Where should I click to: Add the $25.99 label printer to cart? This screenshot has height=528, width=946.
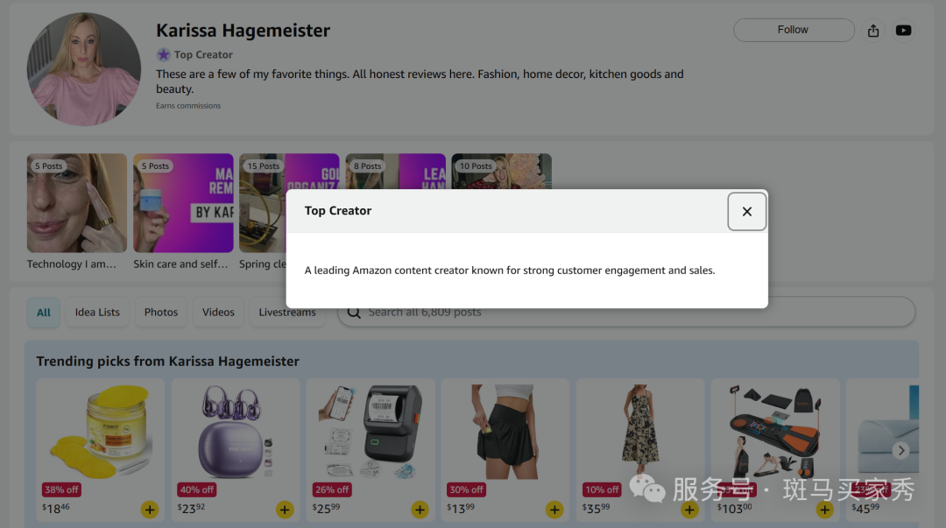(x=420, y=510)
